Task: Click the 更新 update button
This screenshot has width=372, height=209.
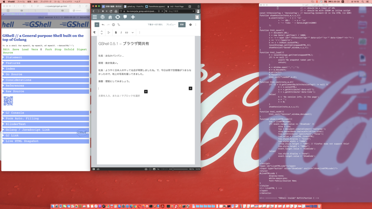Action: [182, 25]
